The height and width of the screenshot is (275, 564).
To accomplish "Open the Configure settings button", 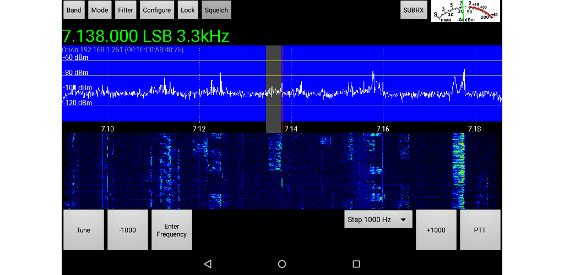I will point(157,10).
